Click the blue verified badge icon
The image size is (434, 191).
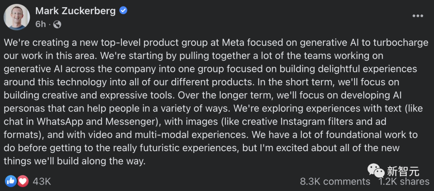[123, 10]
